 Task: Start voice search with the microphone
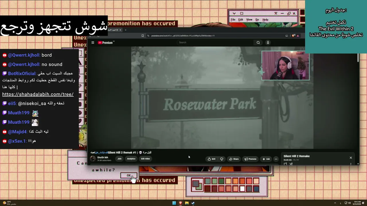pos(268,43)
